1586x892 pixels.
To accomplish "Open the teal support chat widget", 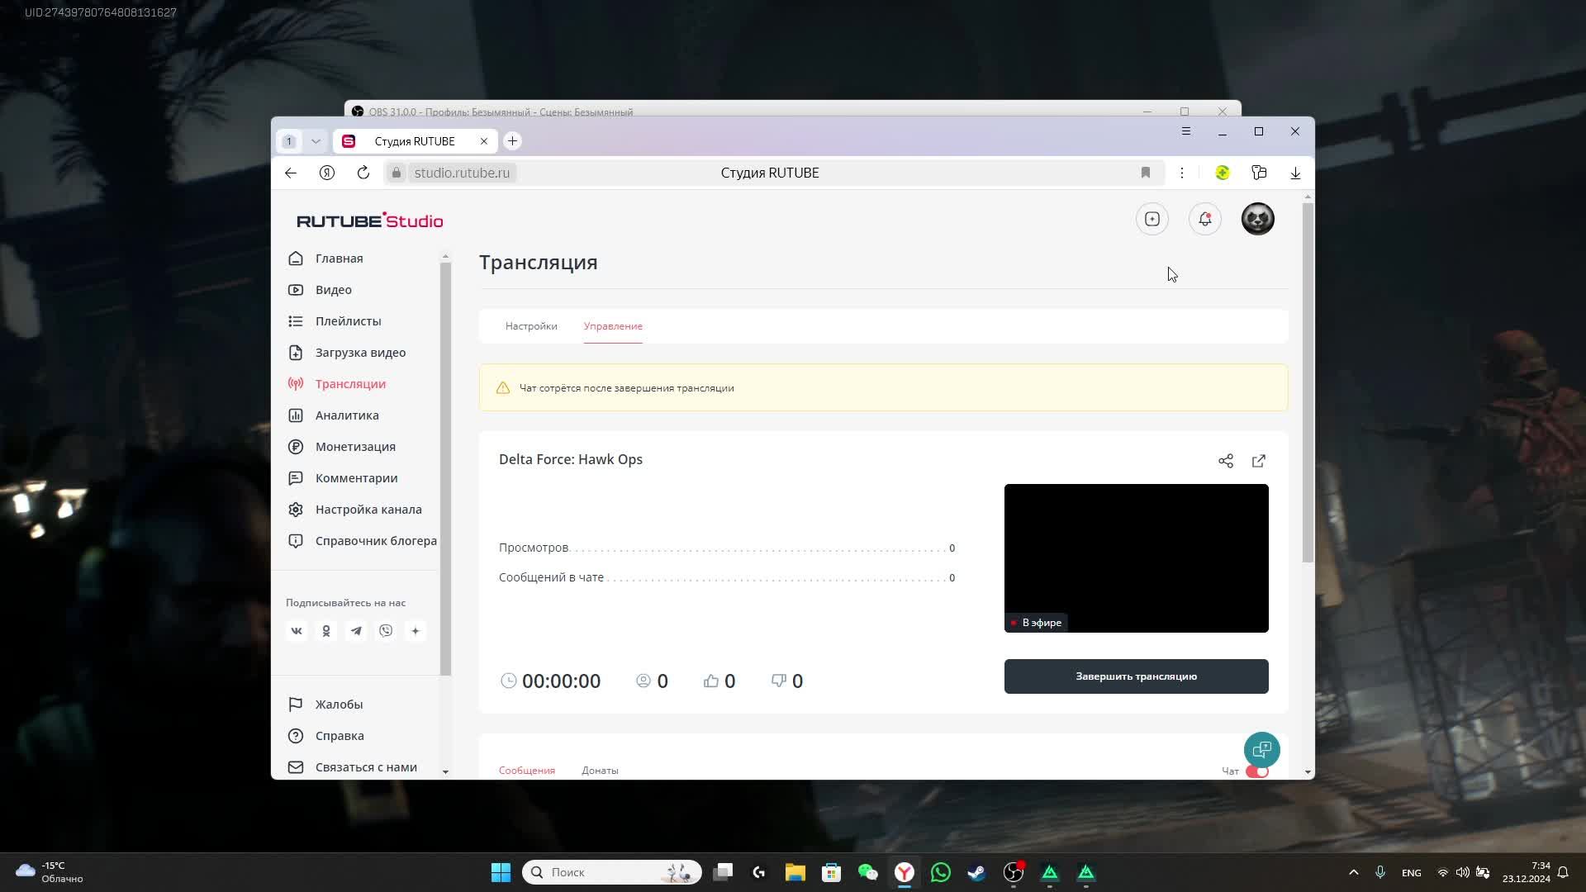I will click(1261, 750).
